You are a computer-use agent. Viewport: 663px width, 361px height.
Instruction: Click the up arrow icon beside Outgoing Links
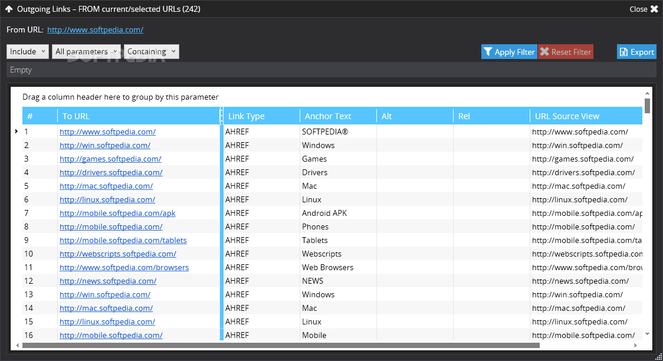coord(8,9)
